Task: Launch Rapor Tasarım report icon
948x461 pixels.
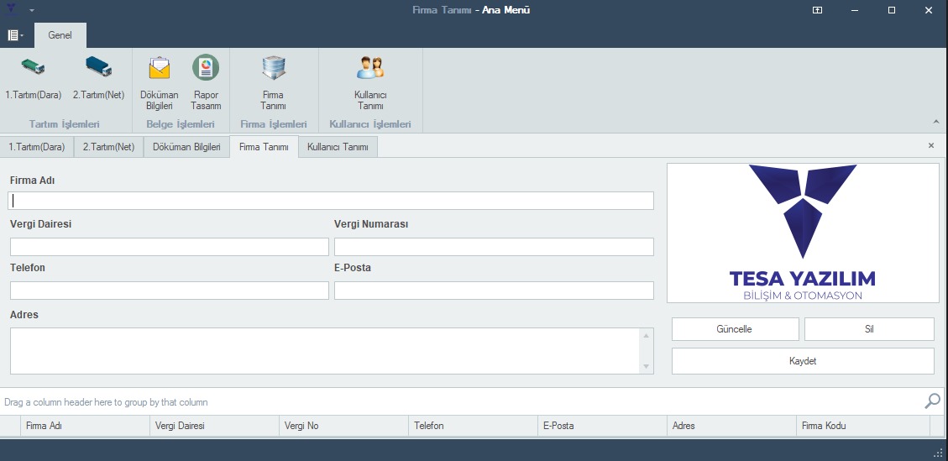Action: [x=206, y=68]
